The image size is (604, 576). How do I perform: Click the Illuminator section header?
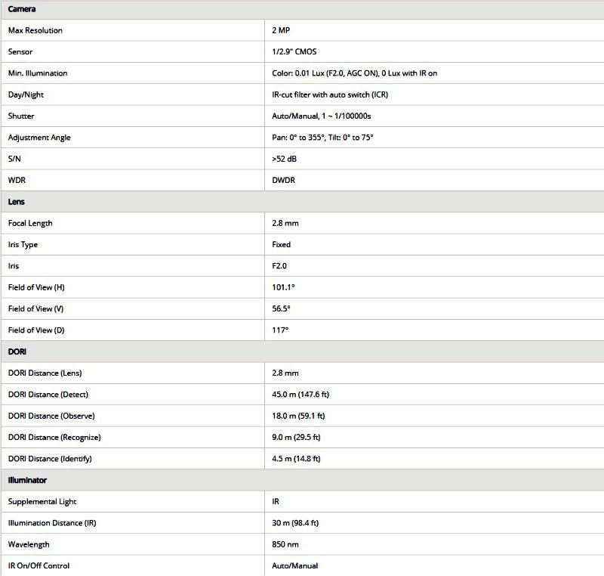(27, 480)
